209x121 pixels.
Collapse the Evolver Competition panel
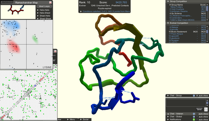(x=168, y=23)
